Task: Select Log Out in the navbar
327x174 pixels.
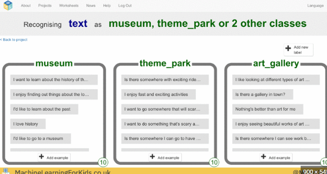Action: coord(125,6)
